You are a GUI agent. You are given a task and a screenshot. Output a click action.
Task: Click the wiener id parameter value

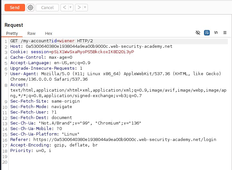[67, 41]
